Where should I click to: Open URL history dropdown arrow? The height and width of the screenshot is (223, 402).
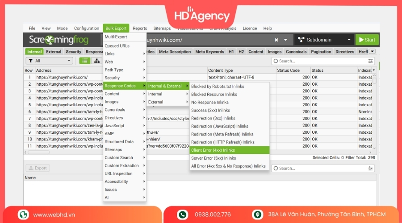[x=285, y=40]
